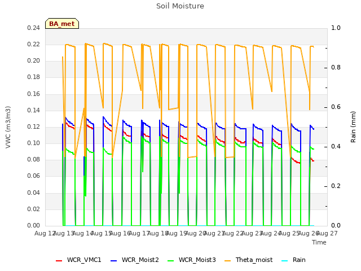
Task: Toggle the WCR_Moist3 legend entry
Action: [x=192, y=260]
